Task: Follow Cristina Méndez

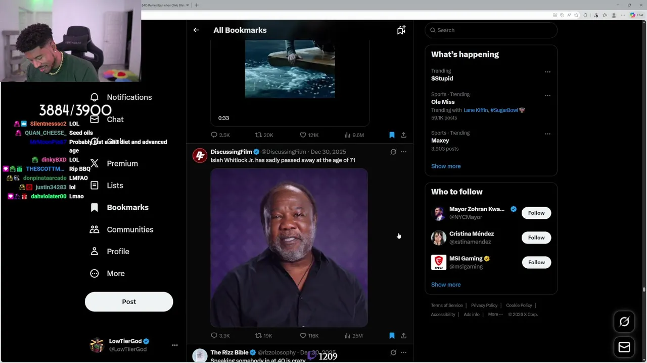Action: coord(536,237)
